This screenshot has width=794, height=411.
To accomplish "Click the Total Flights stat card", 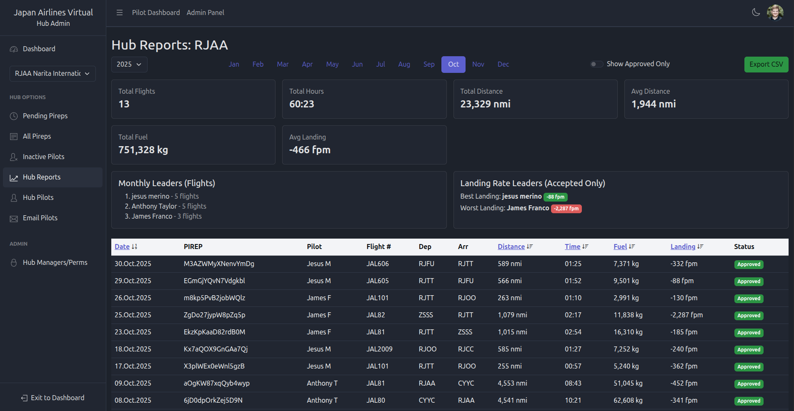I will pyautogui.click(x=193, y=99).
